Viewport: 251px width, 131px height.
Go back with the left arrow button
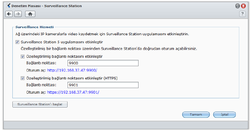[x=9, y=14]
